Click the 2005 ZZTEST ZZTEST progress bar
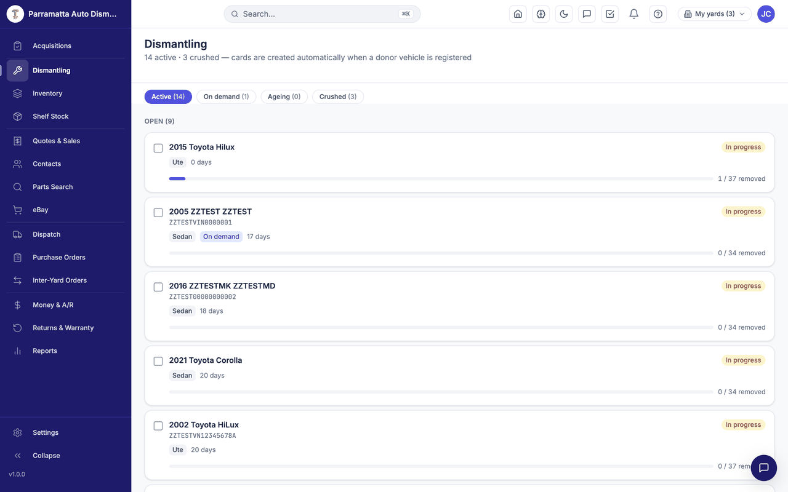 tap(441, 253)
